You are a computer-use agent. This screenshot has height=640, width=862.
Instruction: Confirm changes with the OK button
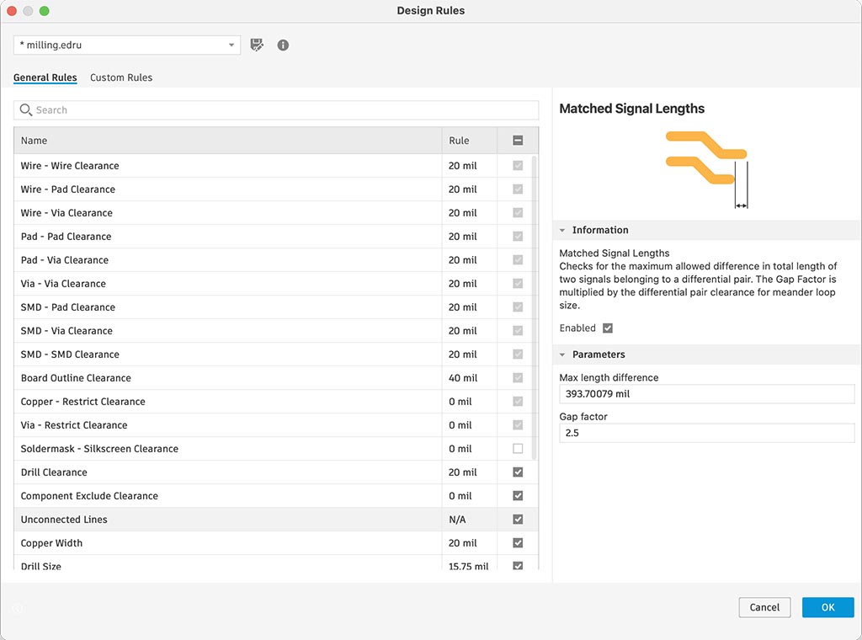827,607
